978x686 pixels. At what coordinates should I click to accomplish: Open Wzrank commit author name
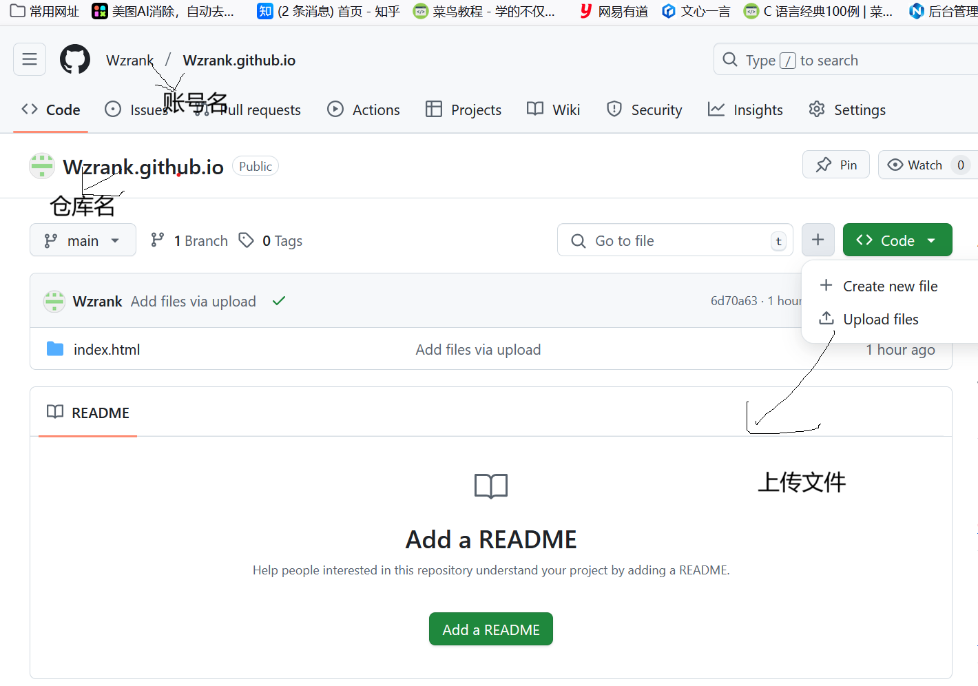pos(97,301)
